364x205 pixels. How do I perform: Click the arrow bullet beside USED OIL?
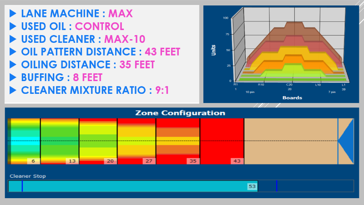click(13, 26)
